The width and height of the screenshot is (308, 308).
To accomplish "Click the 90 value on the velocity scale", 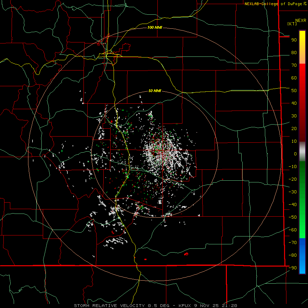I will pyautogui.click(x=294, y=40).
